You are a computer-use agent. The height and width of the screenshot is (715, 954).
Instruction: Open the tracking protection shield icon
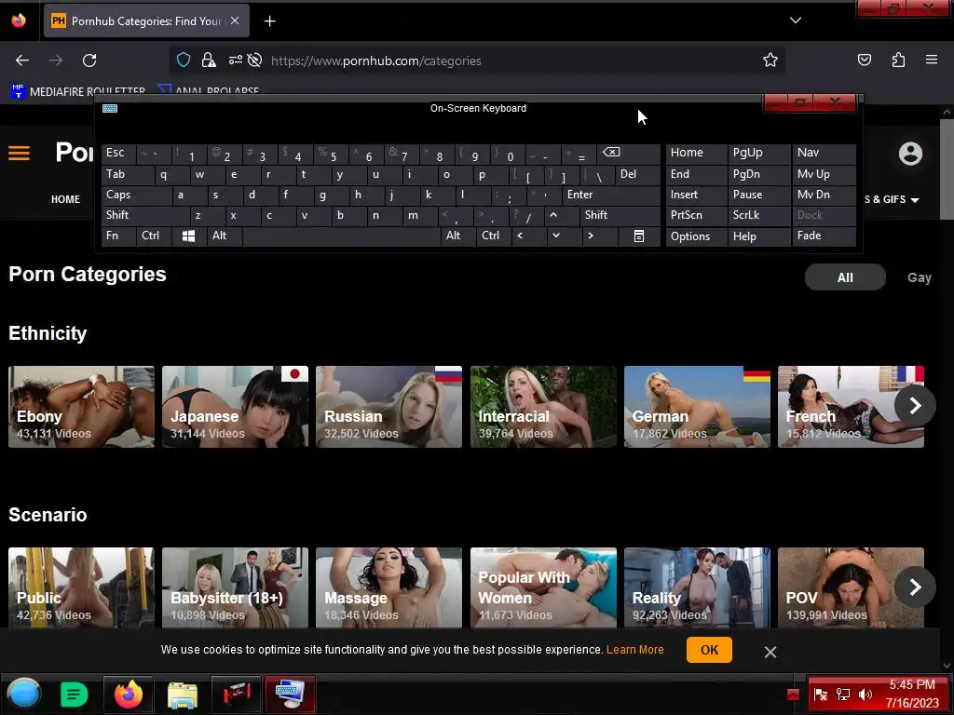tap(184, 60)
